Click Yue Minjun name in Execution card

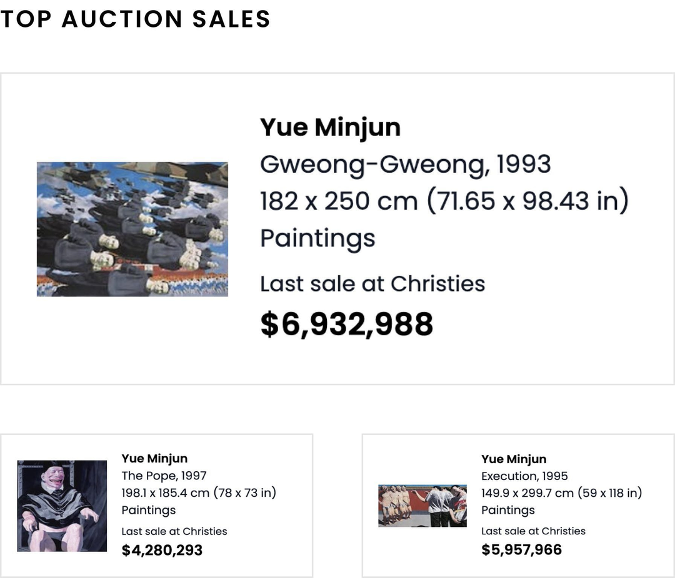514,459
